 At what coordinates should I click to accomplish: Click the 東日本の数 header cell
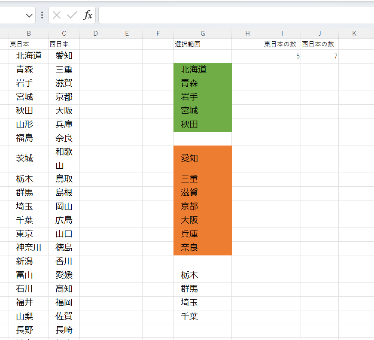click(282, 44)
